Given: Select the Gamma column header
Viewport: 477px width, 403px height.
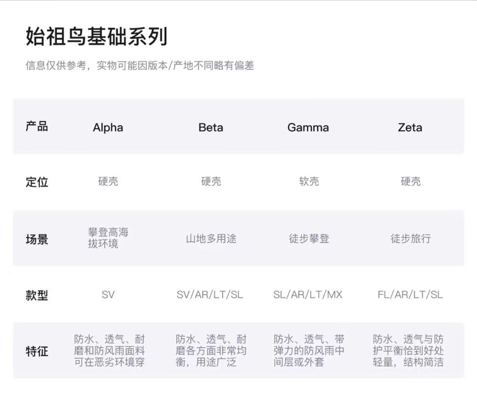Looking at the screenshot, I should [x=308, y=128].
